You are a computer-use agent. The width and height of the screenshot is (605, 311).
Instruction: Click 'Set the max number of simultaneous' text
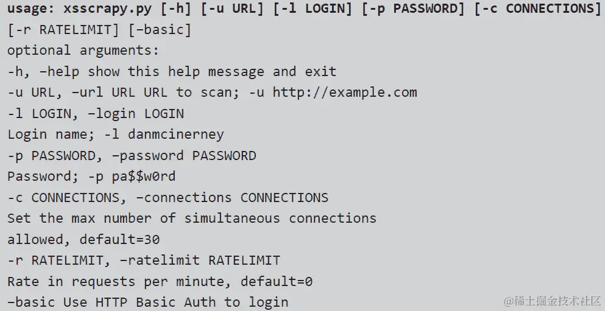click(144, 218)
